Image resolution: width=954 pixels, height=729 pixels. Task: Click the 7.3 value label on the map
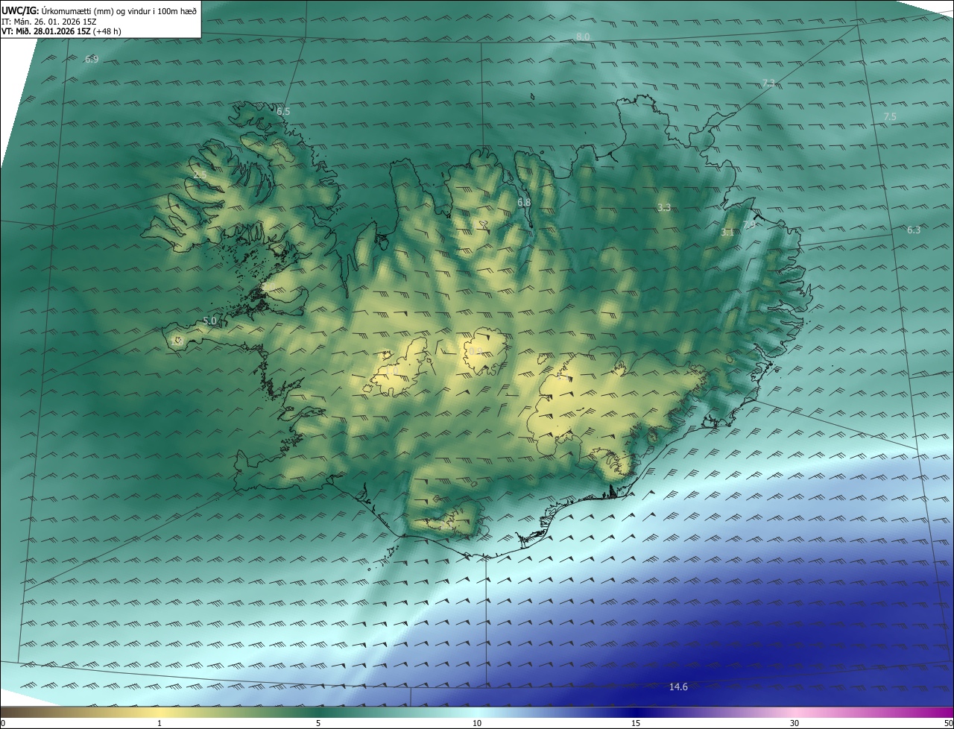pyautogui.click(x=768, y=83)
